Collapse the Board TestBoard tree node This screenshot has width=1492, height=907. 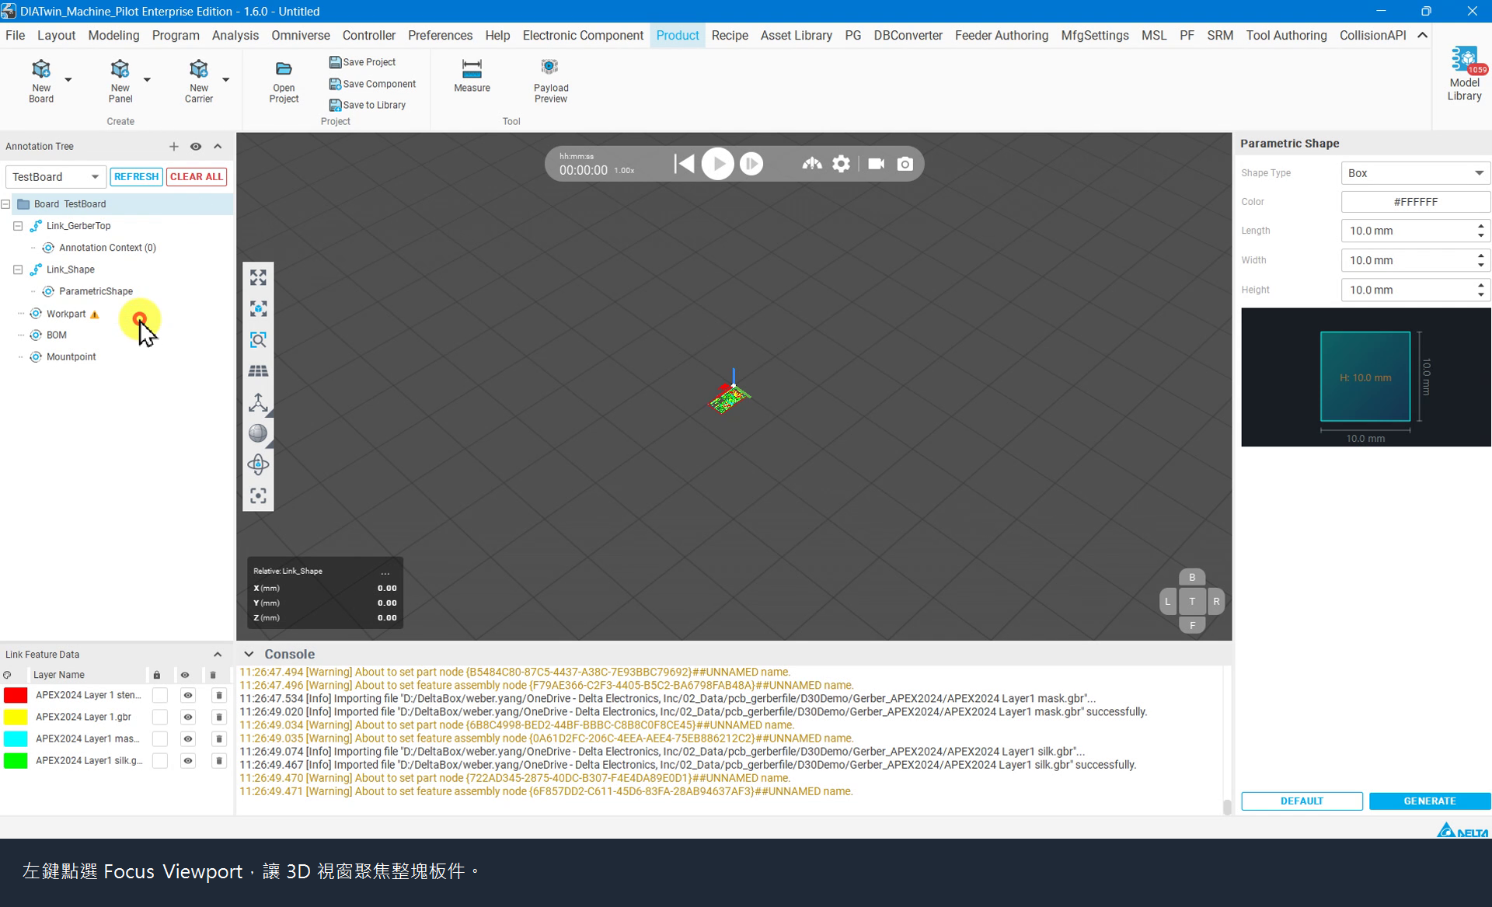click(5, 204)
